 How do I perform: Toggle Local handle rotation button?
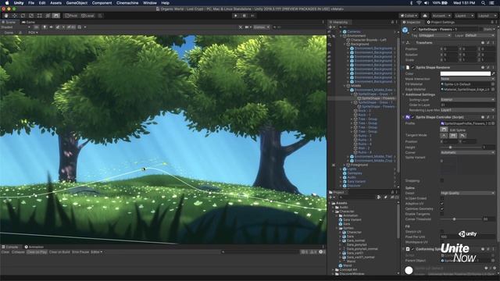(87, 16)
